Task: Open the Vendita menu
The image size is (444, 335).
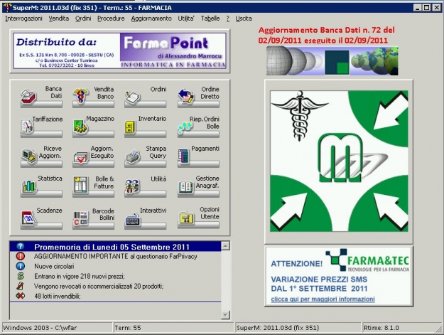Action: pos(59,18)
